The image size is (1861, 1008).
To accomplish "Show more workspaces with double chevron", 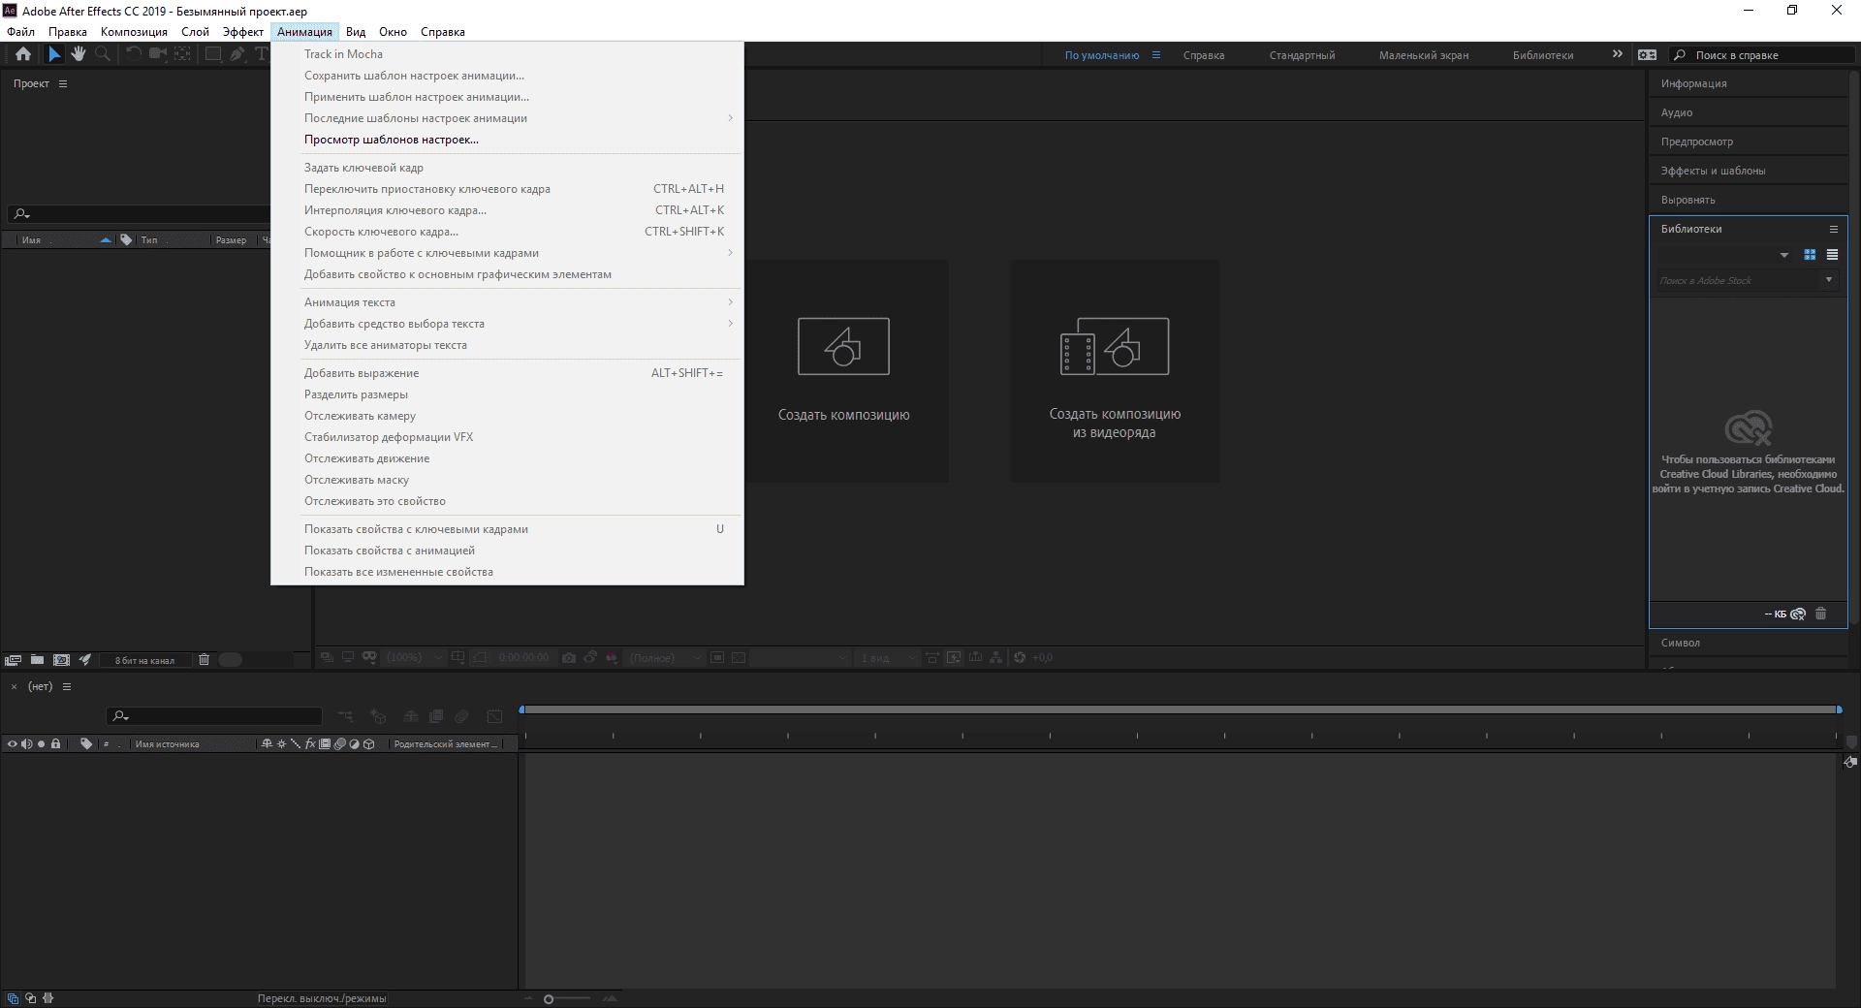I will [1617, 54].
